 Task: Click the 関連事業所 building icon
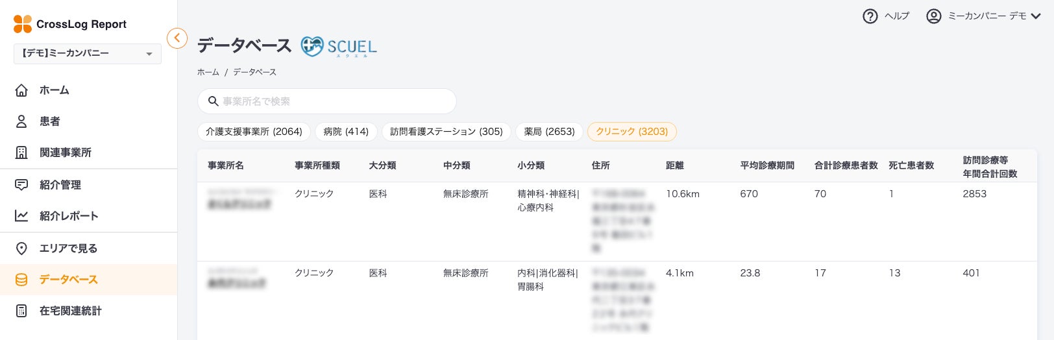[x=21, y=152]
